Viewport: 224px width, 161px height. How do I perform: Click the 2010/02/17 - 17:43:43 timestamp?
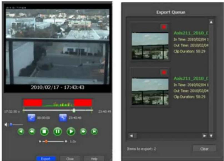pos(57,87)
